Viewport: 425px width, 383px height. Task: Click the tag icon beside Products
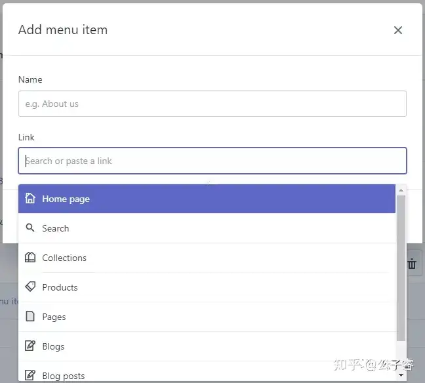click(x=30, y=287)
